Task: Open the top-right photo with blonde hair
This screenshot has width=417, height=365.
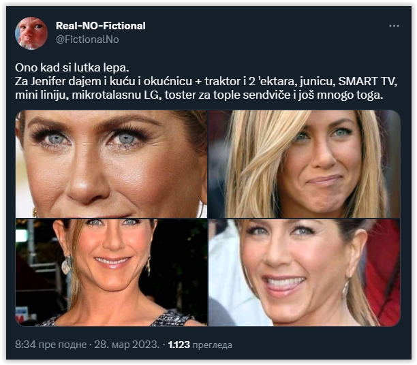Action: tap(304, 163)
